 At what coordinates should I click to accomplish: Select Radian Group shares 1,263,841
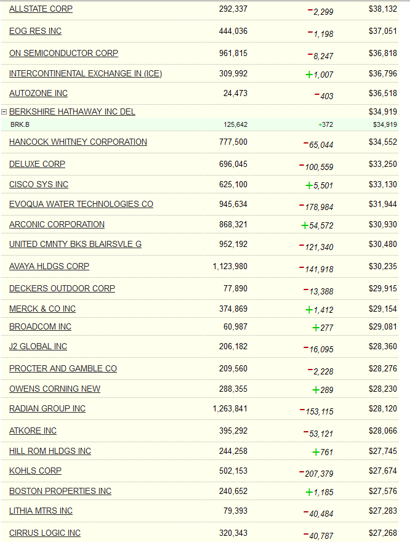click(x=230, y=409)
